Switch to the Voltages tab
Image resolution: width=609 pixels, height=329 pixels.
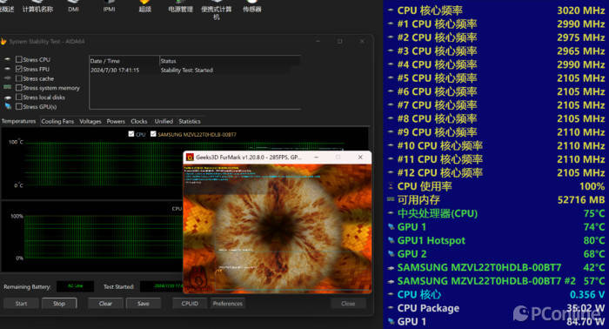pos(90,121)
